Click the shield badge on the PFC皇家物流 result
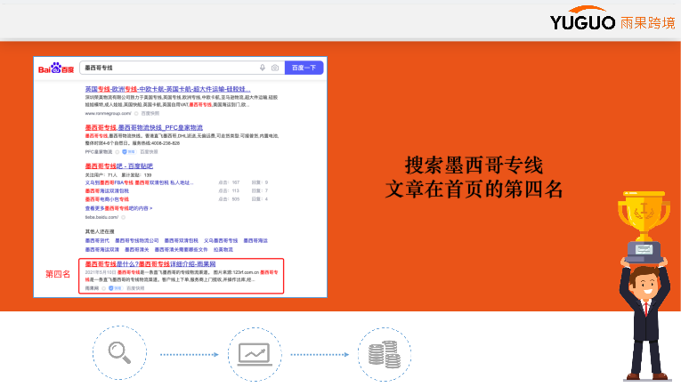This screenshot has width=681, height=387. 129,152
